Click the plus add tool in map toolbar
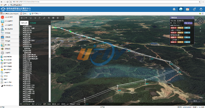 pyautogui.click(x=26, y=18)
